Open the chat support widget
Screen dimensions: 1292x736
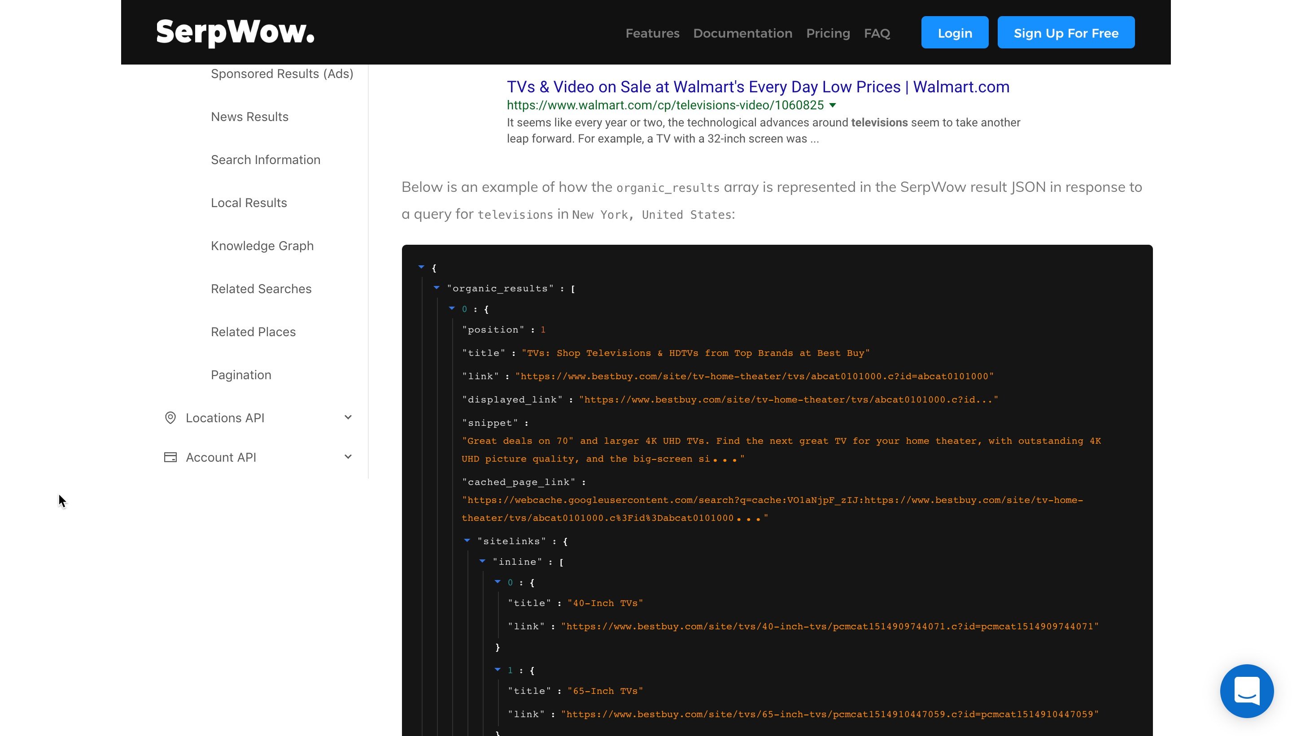1247,691
